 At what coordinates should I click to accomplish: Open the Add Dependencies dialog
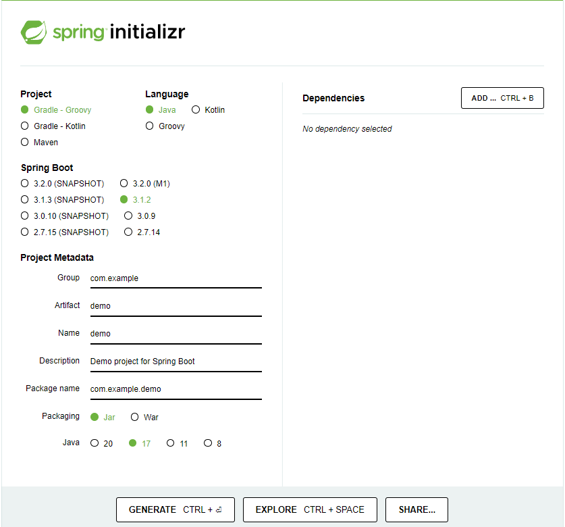coord(502,98)
